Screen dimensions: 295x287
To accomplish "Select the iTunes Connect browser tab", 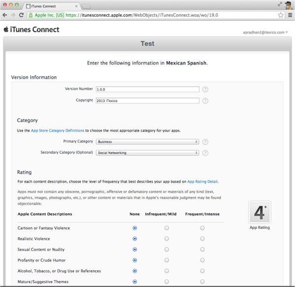I will point(52,6).
